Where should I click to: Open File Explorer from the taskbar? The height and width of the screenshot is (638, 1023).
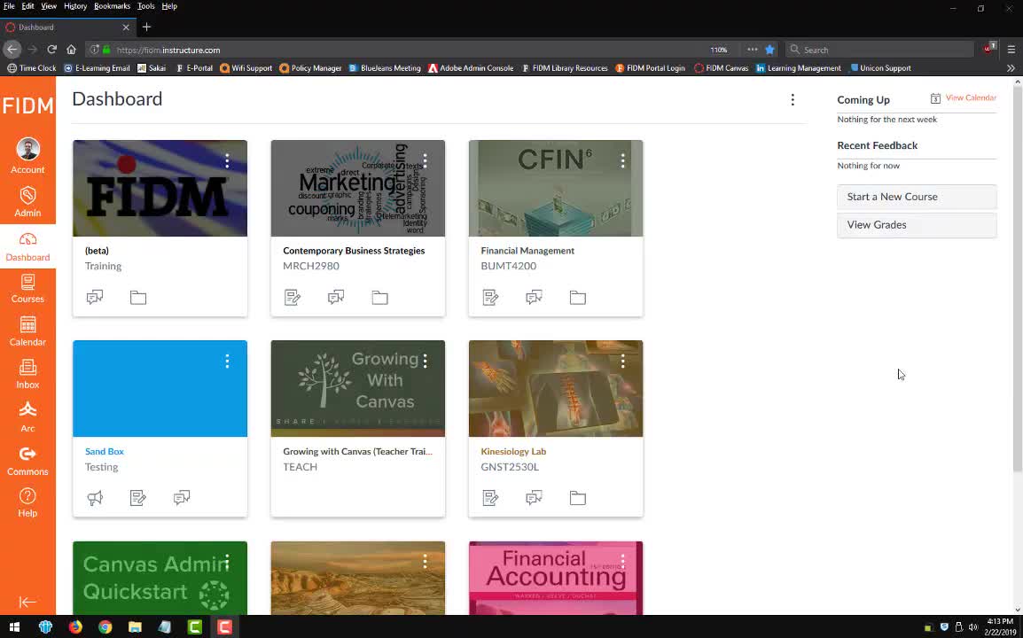click(x=135, y=626)
